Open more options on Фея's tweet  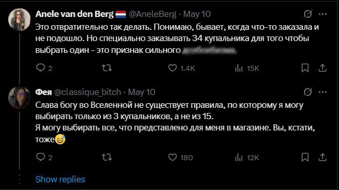point(323,92)
